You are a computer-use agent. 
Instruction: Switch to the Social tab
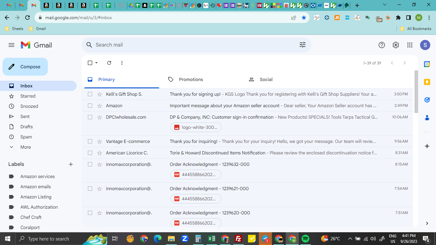pyautogui.click(x=283, y=79)
